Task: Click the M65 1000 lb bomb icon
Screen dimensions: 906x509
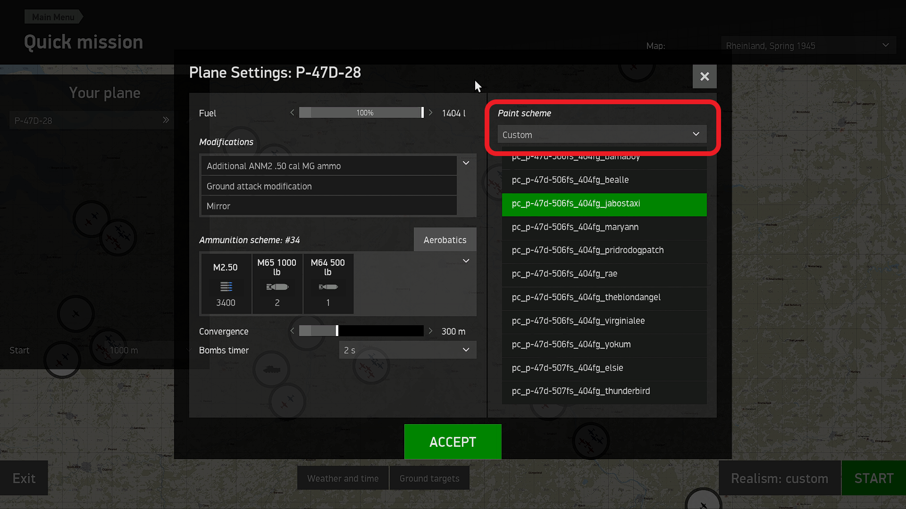Action: 277,287
